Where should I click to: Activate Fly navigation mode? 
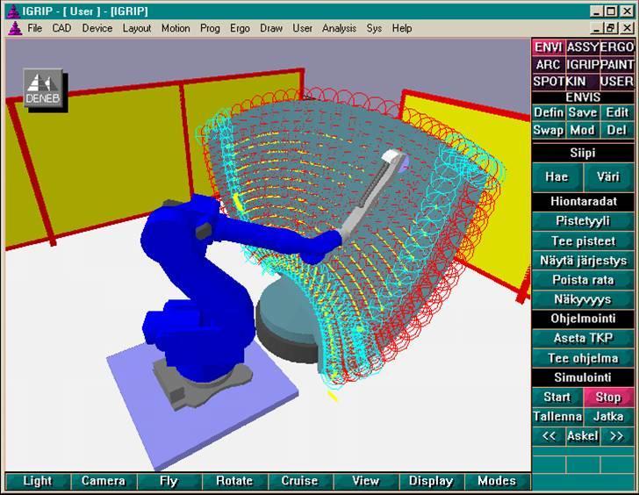[169, 481]
